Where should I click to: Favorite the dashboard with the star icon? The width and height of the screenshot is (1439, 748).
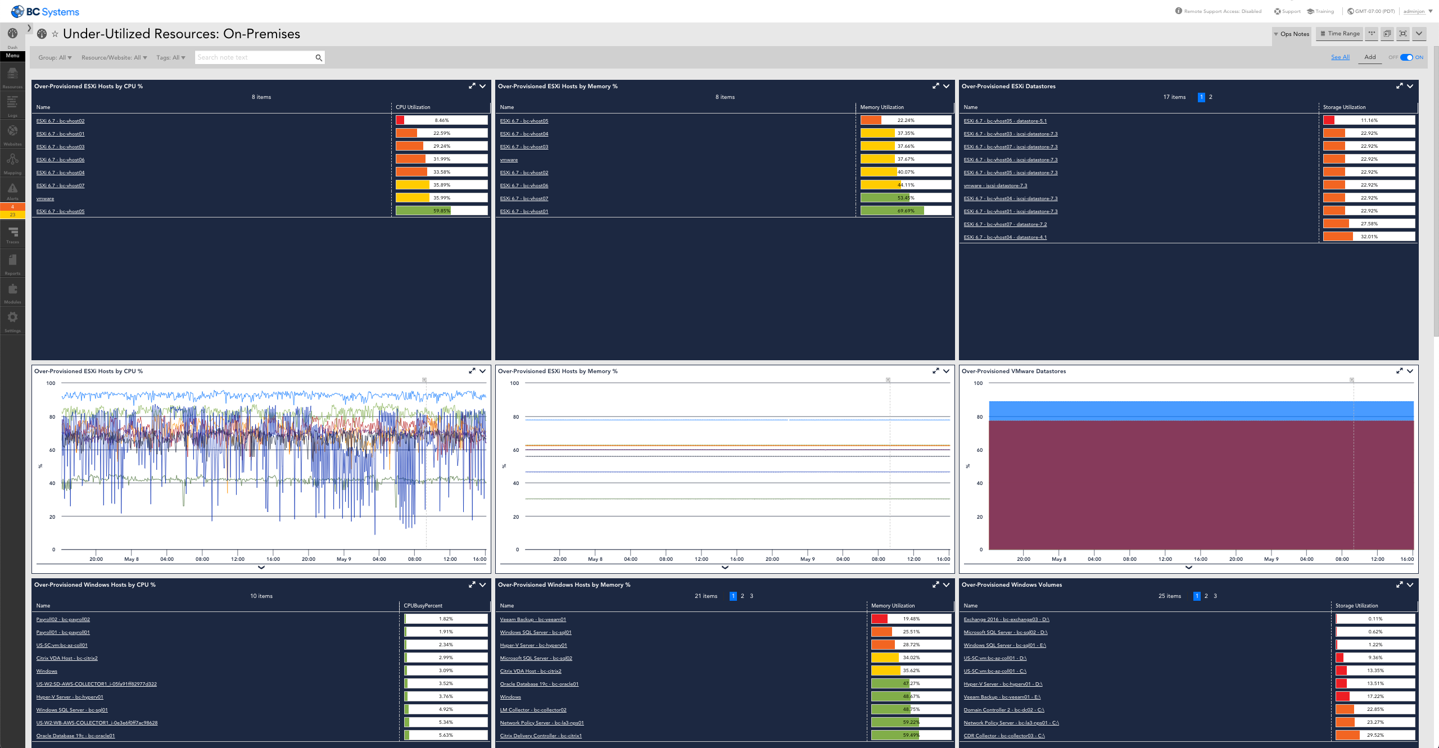pyautogui.click(x=55, y=34)
